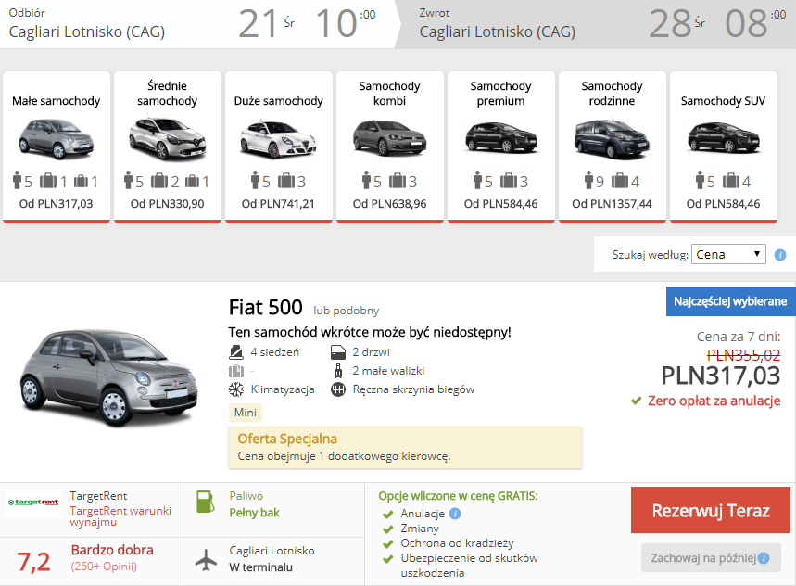This screenshot has width=796, height=586.
Task: Click the info icon on Zachowaj na później
Action: click(764, 558)
